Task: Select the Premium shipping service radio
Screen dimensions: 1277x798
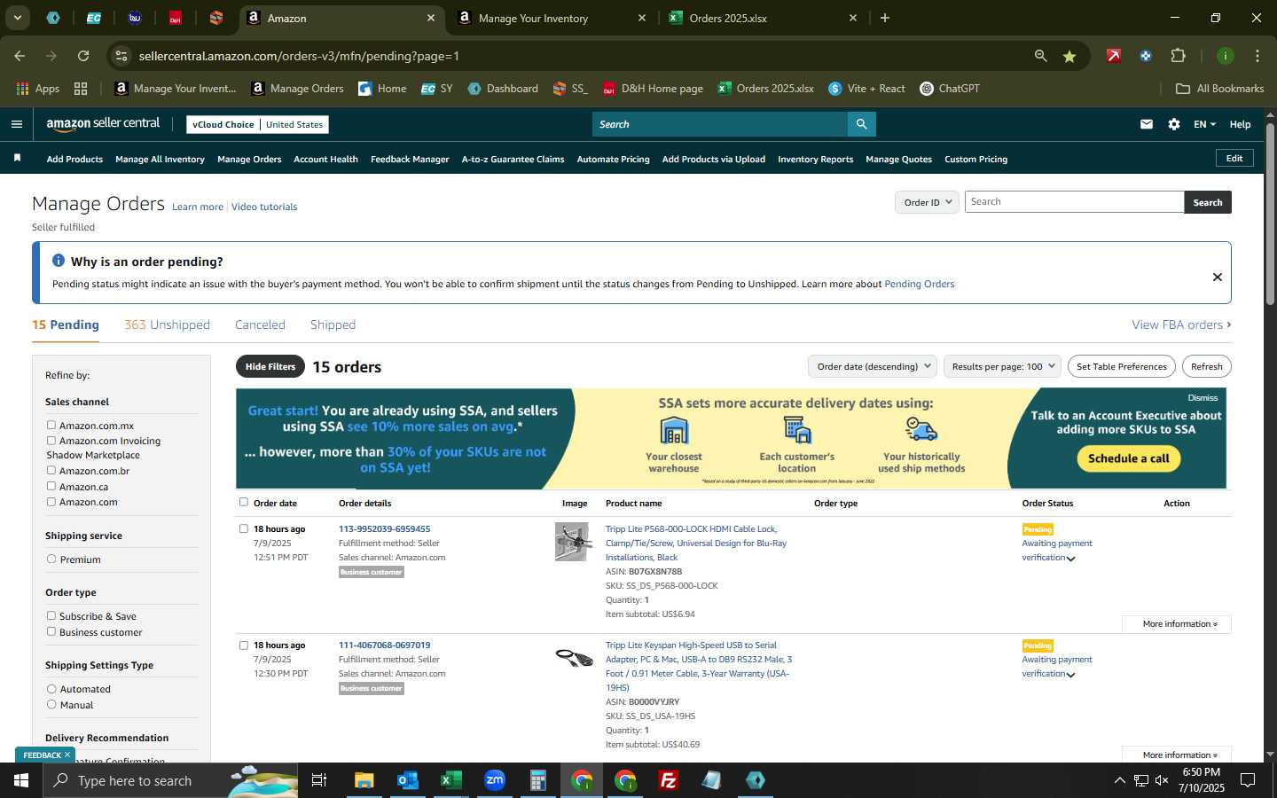Action: click(51, 559)
